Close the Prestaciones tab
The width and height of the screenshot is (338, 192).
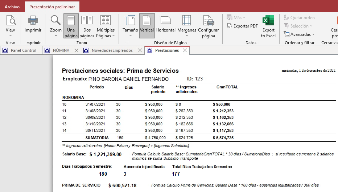pyautogui.click(x=185, y=51)
